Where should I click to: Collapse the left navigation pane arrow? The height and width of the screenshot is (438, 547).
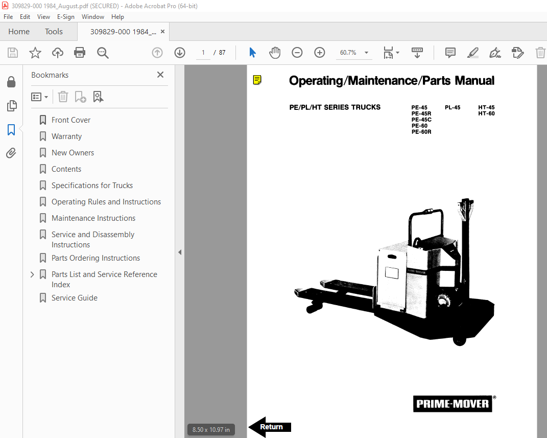pyautogui.click(x=180, y=252)
